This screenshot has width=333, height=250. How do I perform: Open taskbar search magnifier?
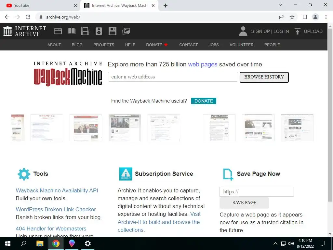pos(23,243)
